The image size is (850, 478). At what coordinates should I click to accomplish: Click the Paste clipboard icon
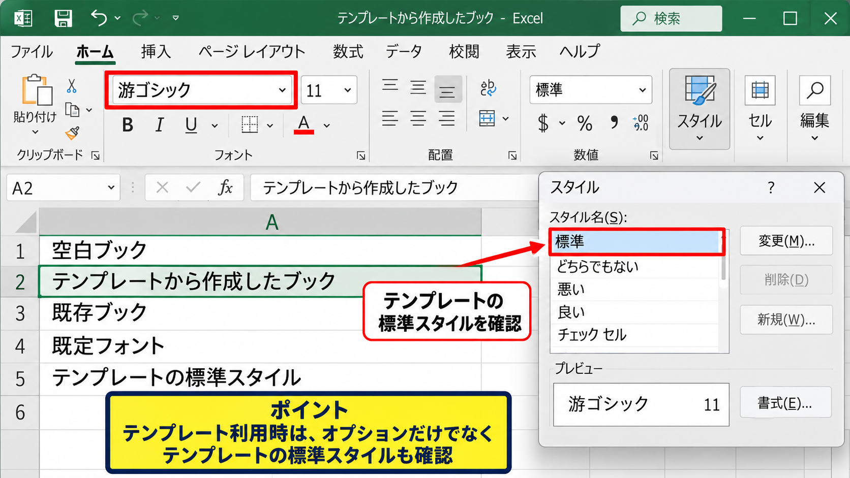point(37,90)
